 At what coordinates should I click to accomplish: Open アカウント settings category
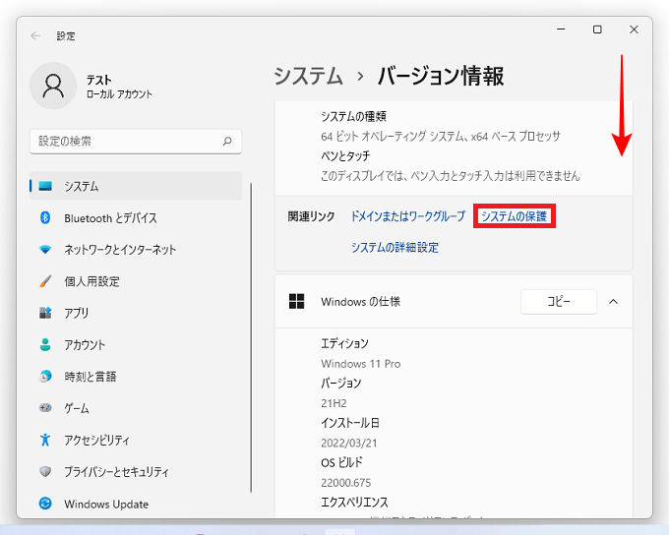tap(136, 345)
